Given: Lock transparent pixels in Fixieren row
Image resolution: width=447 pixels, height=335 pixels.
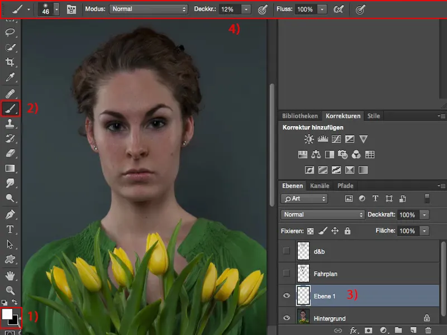Looking at the screenshot, I should 310,231.
